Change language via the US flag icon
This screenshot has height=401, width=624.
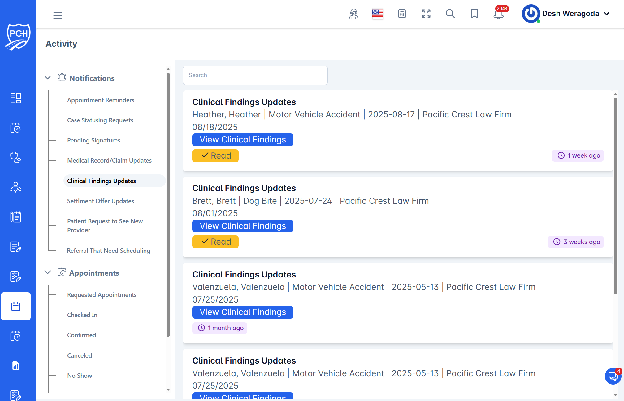378,13
